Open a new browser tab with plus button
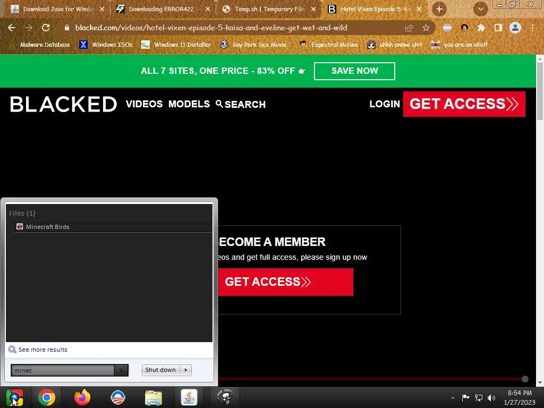Screen dimensions: 544x408 (439, 9)
